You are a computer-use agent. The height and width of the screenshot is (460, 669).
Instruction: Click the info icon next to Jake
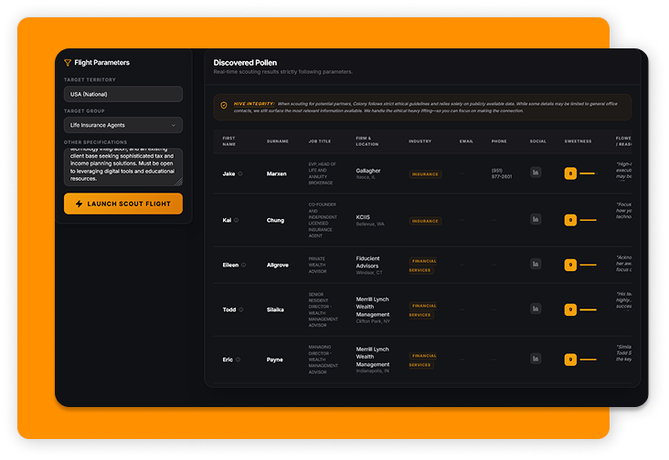tap(240, 172)
